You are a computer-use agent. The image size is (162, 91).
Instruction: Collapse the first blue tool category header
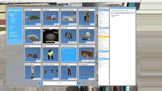[104, 10]
